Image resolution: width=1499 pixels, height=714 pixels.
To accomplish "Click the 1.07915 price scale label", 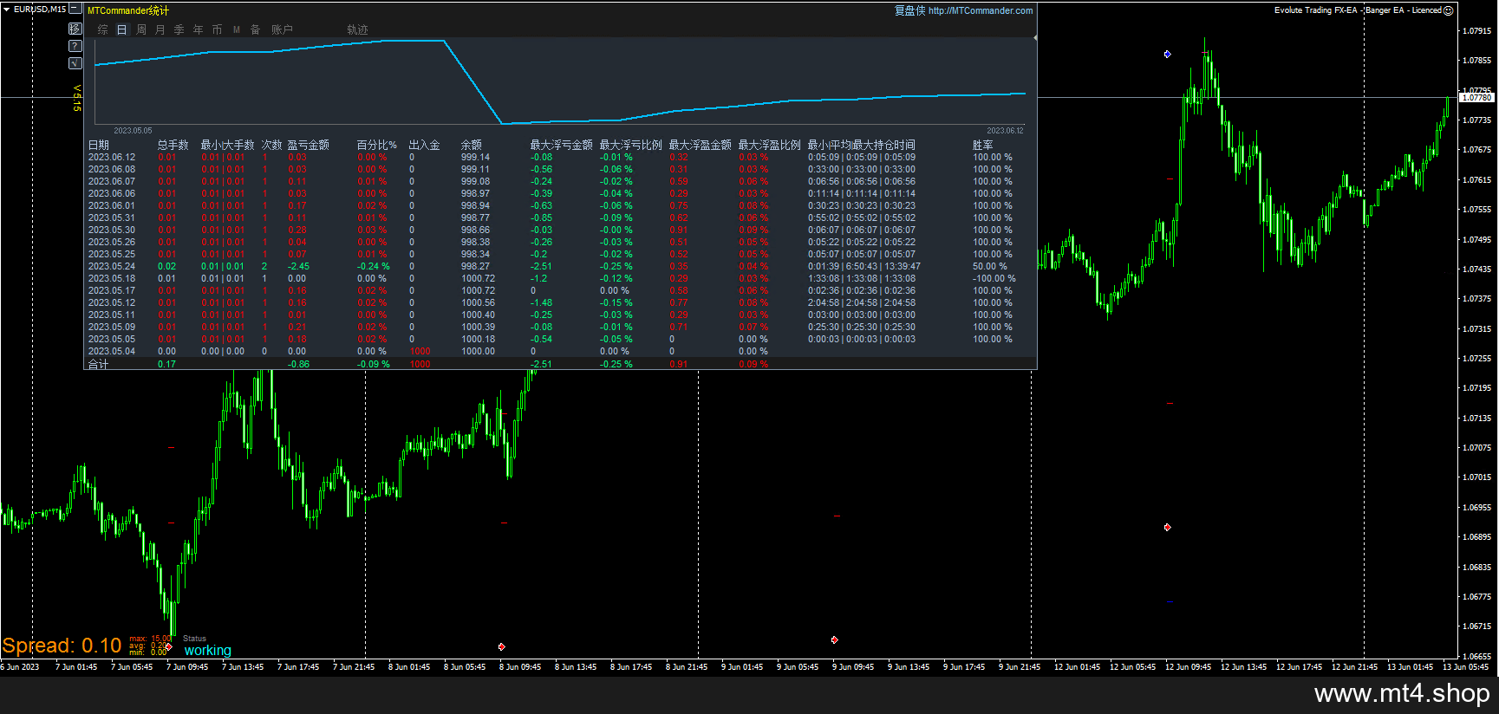I will click(x=1477, y=31).
